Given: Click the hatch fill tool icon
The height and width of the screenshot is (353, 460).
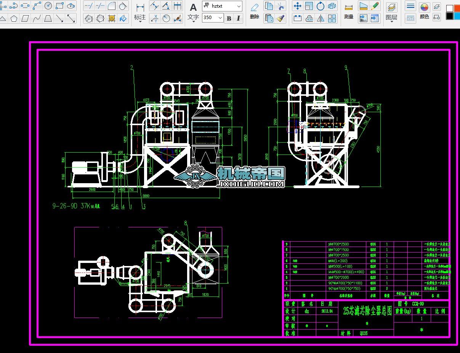Looking at the screenshot, I should (x=112, y=18).
